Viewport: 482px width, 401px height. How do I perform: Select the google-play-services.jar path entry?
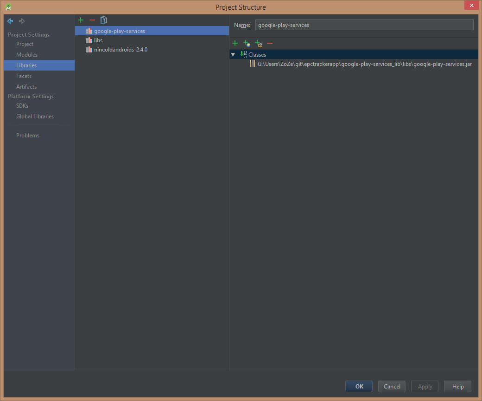click(364, 64)
